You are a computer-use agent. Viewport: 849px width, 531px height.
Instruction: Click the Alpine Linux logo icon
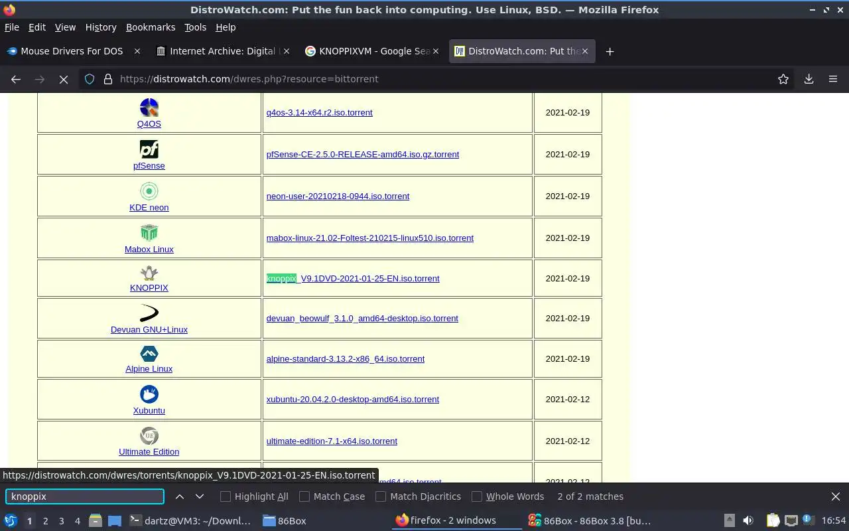pyautogui.click(x=149, y=353)
